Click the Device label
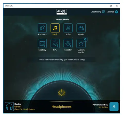The width and height of the screenshot is (124, 115). (x=18, y=104)
